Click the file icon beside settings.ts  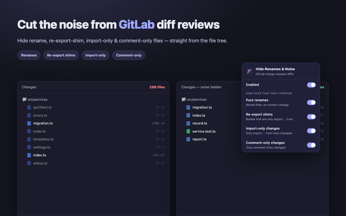click(29, 147)
